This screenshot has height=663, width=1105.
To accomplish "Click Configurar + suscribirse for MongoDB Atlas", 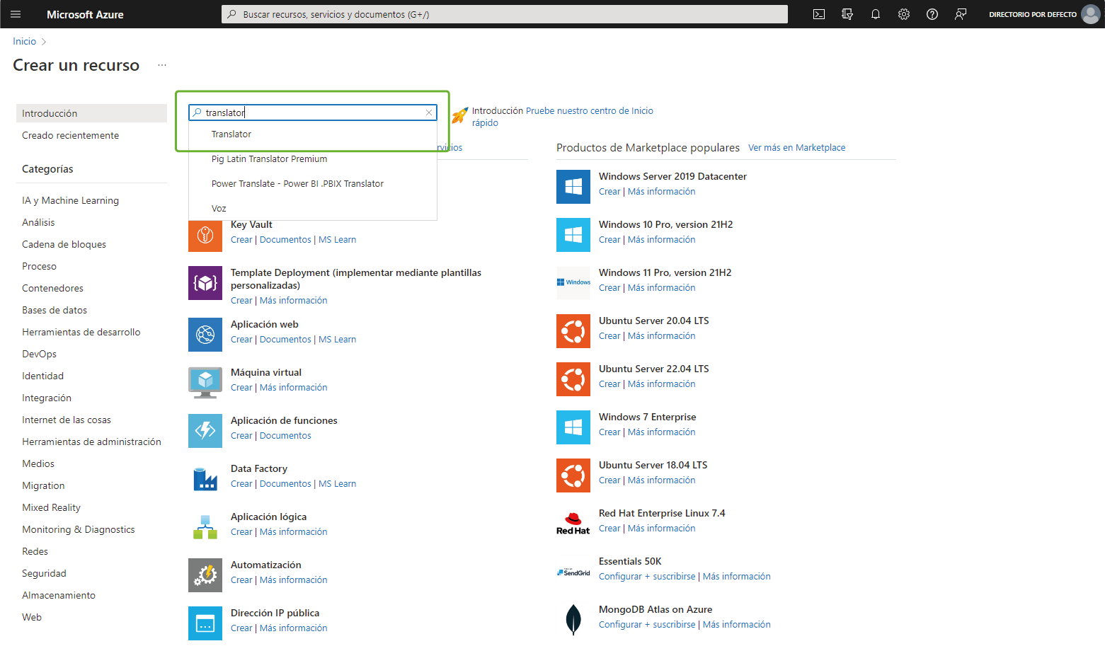I will tap(647, 625).
